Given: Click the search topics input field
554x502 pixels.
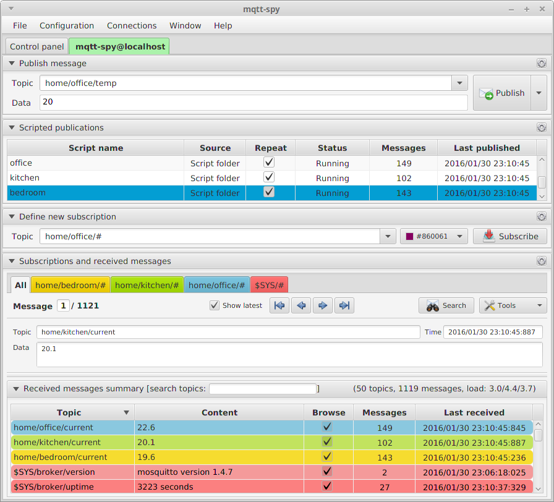Looking at the screenshot, I should [x=262, y=388].
